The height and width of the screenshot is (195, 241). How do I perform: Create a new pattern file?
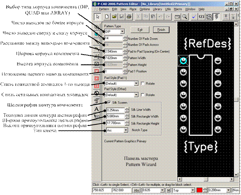(x=107, y=16)
